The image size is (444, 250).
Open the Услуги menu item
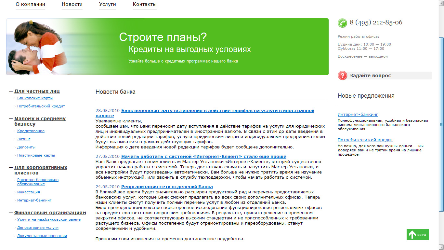(108, 4)
